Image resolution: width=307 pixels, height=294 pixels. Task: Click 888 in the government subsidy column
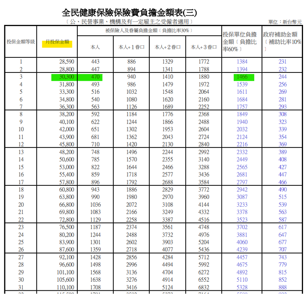[282, 288]
